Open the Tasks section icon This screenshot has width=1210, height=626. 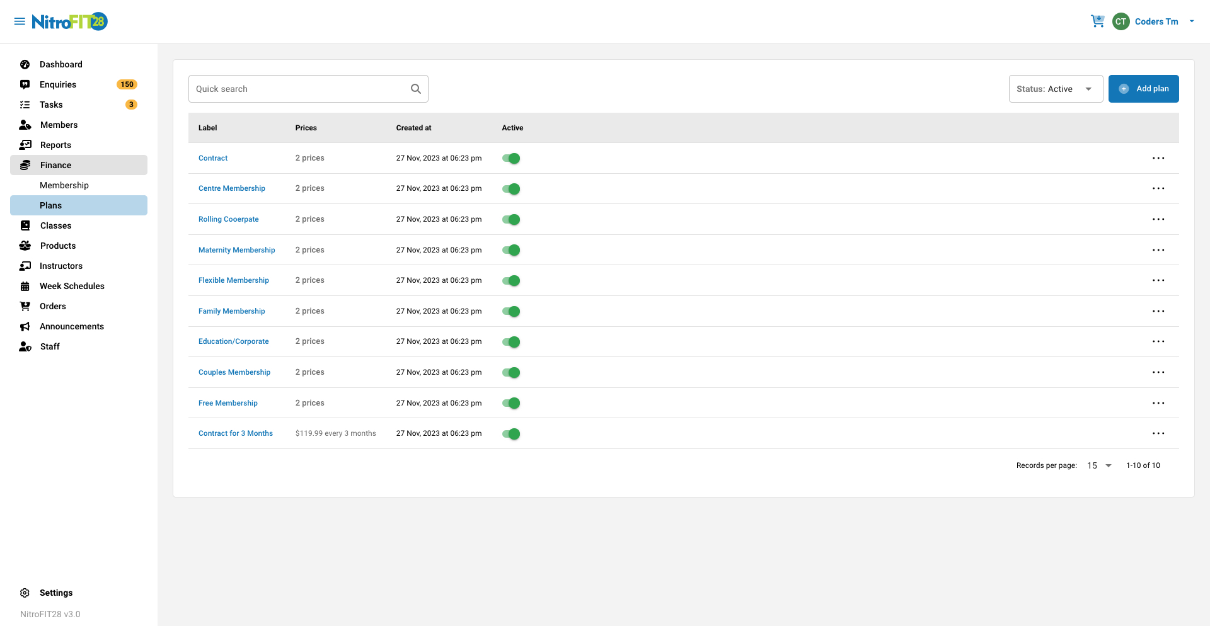[25, 105]
